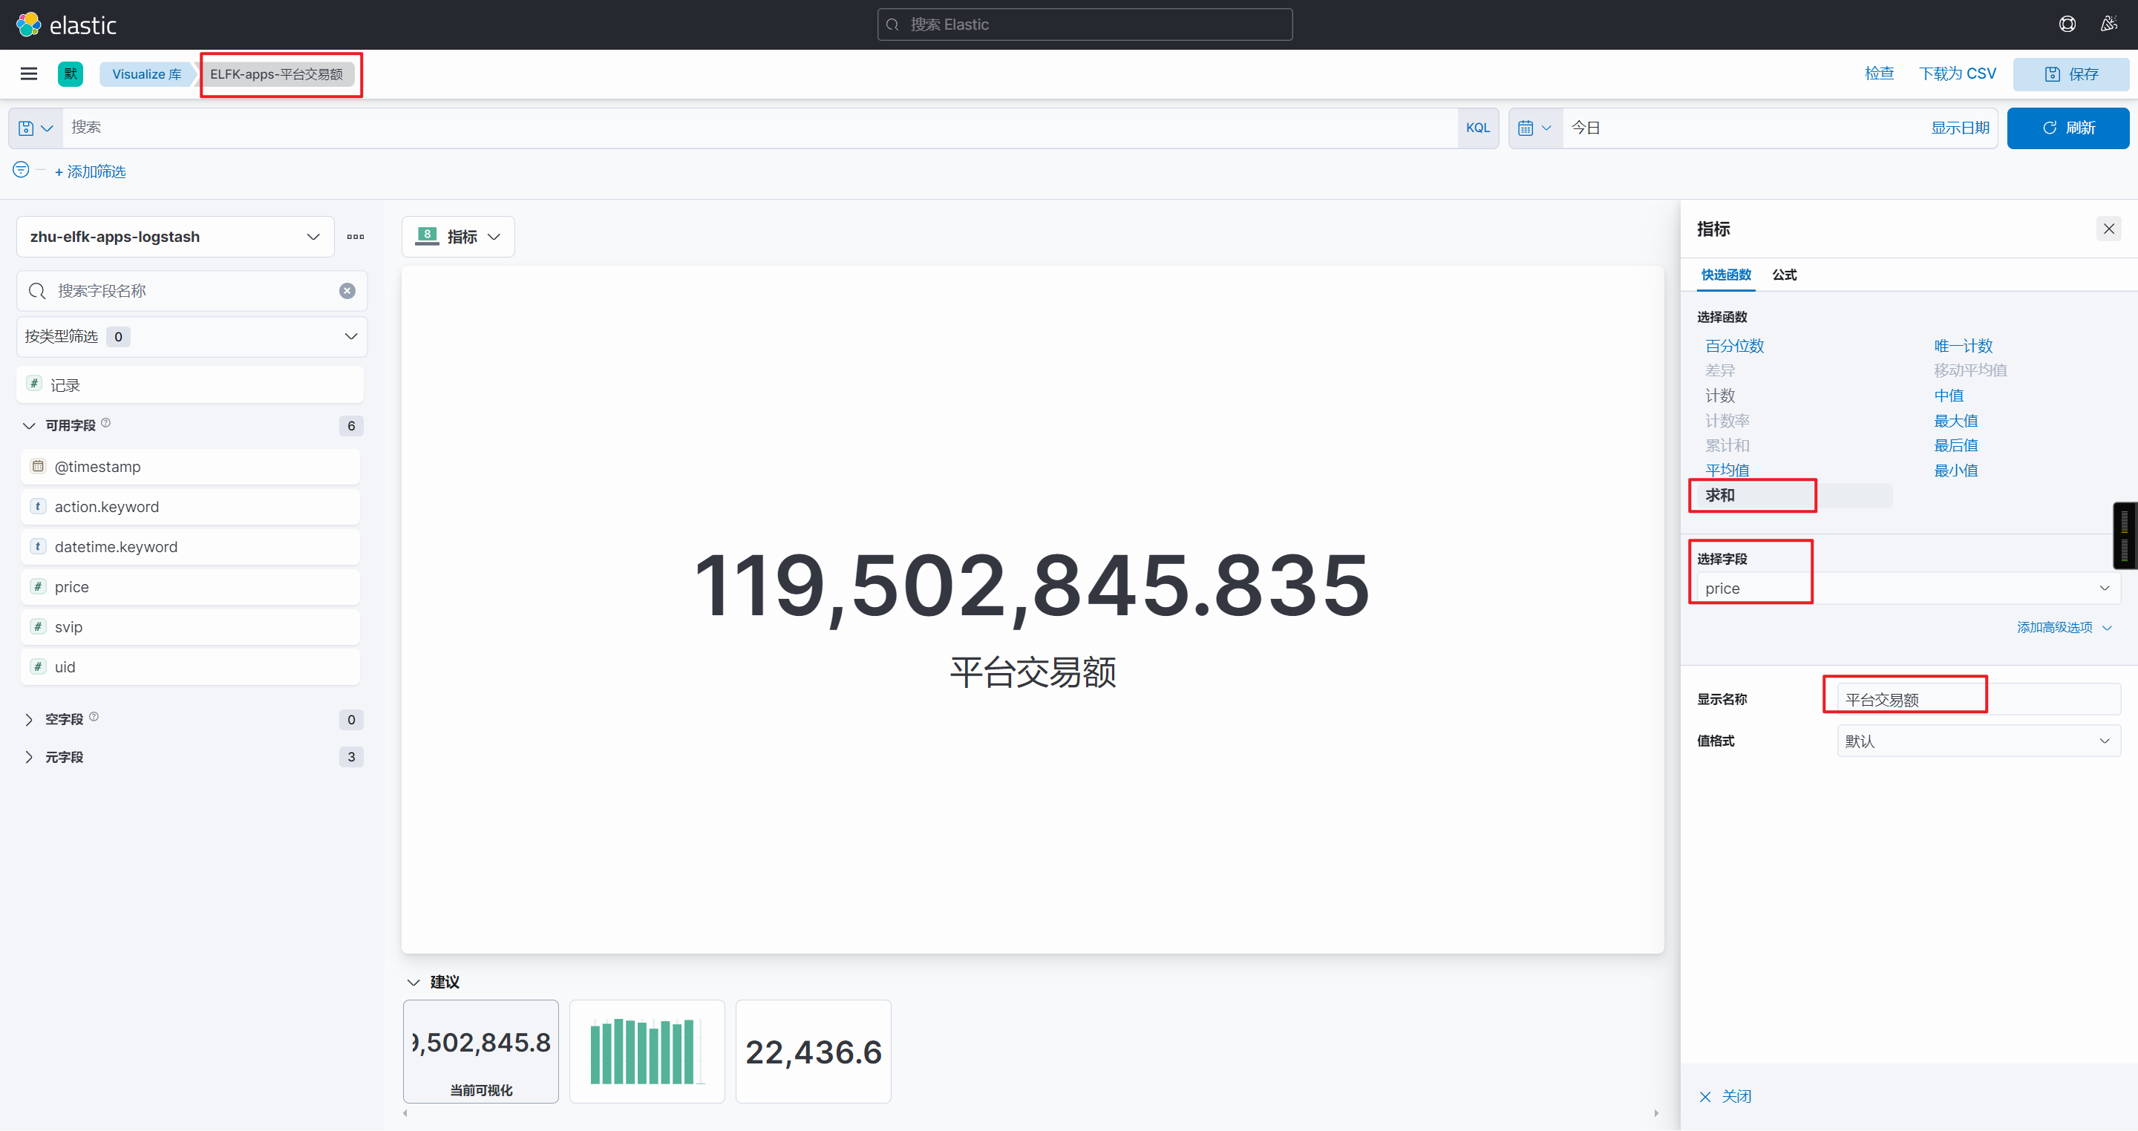Click 检查 in the top bar

tap(1879, 73)
